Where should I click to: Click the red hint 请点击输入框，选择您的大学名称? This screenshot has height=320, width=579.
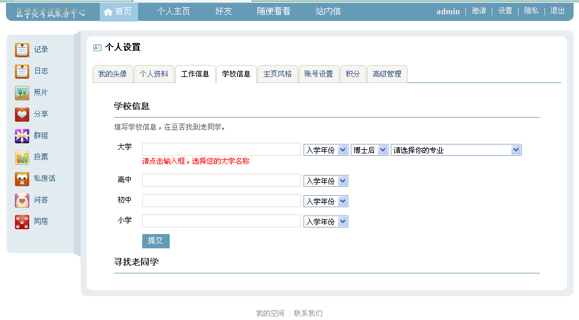click(196, 161)
